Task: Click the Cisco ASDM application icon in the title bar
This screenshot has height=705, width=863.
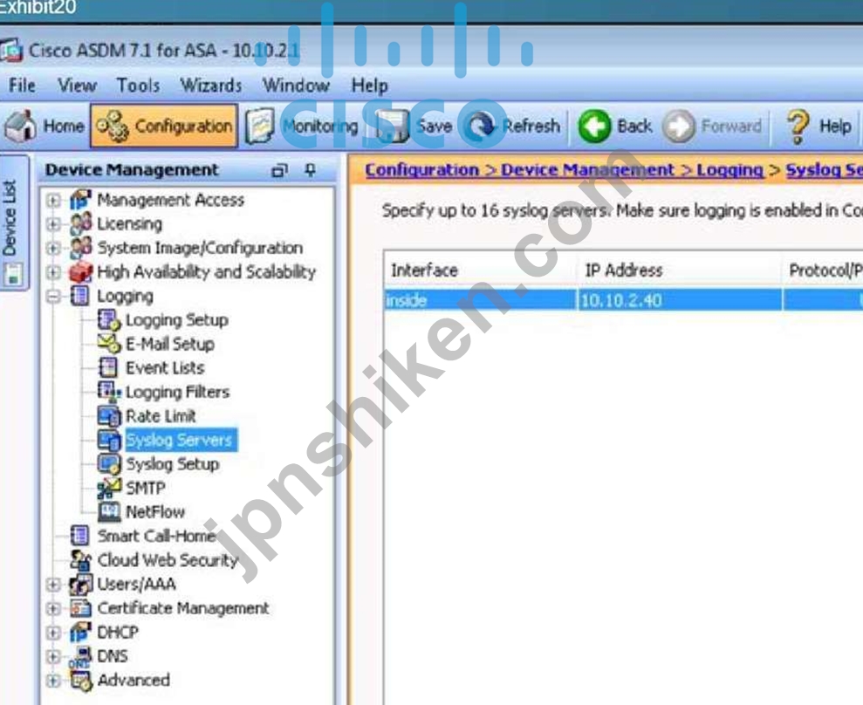Action: [11, 51]
